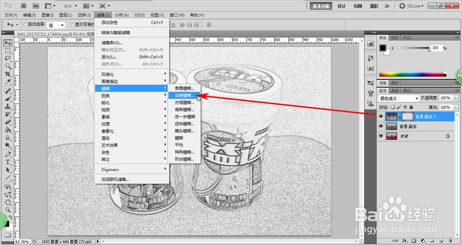Screen dimensions: 462x245
Task: Toggle Quick Mask mode icon
Action: pos(7,235)
